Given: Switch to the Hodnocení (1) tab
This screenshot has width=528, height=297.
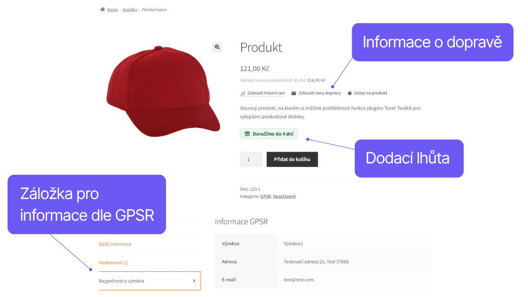Looking at the screenshot, I should tap(113, 262).
